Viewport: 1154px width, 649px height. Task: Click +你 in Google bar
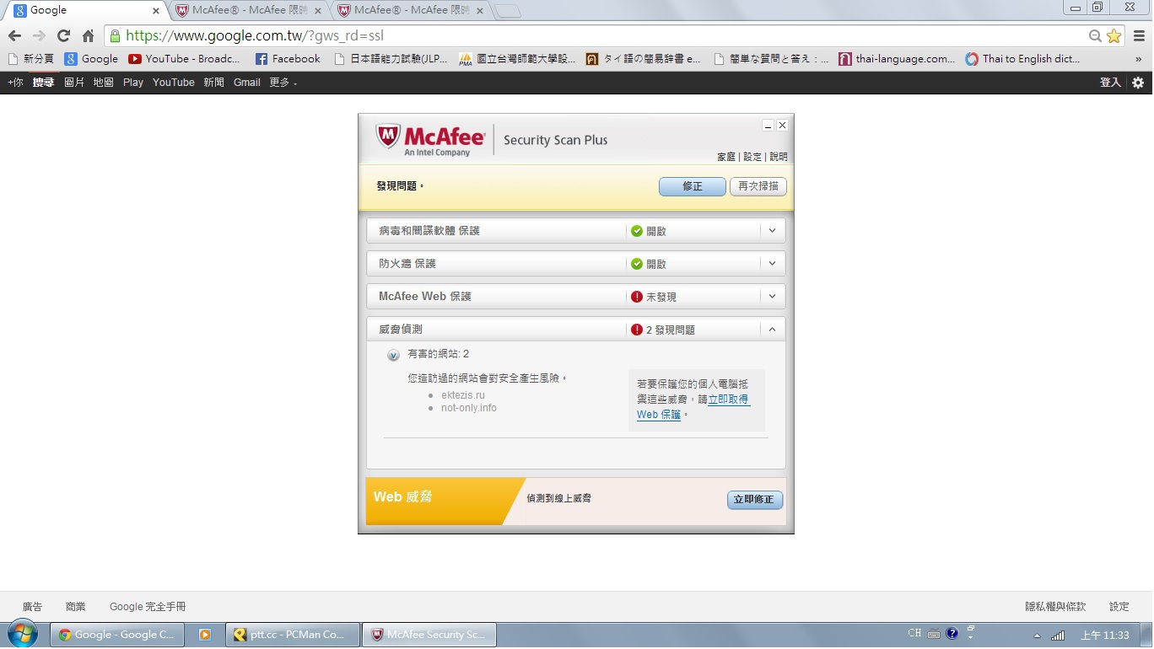pyautogui.click(x=15, y=83)
